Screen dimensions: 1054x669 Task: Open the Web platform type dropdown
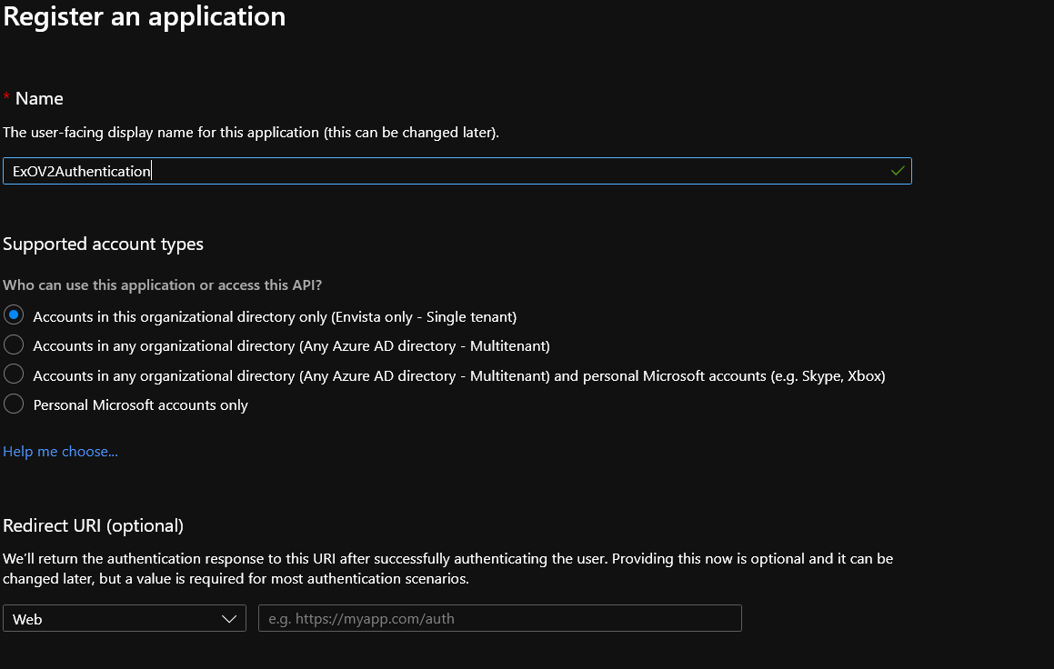tap(124, 619)
